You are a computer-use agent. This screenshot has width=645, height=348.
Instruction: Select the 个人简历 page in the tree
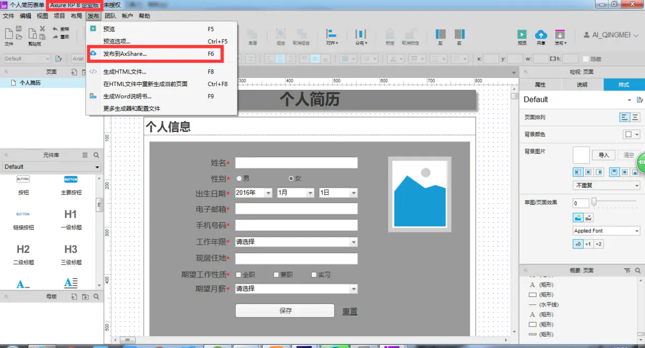[30, 83]
